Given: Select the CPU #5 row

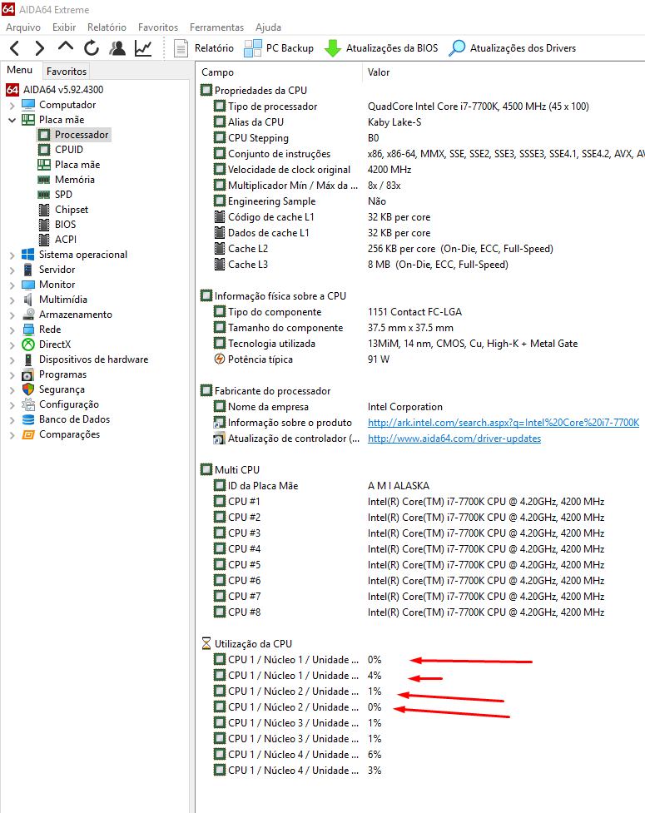Looking at the screenshot, I should point(420,565).
